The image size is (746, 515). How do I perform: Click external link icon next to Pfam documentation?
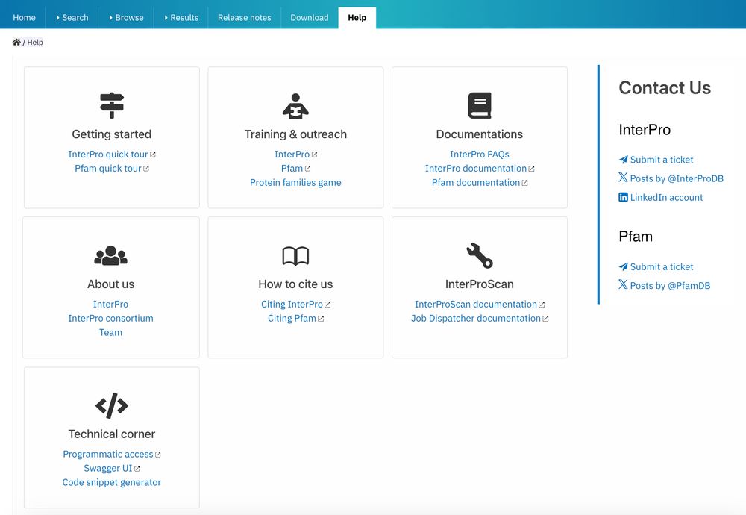[x=524, y=183]
